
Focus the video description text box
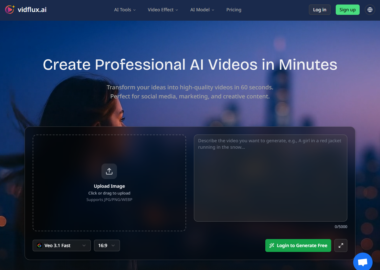click(x=270, y=178)
